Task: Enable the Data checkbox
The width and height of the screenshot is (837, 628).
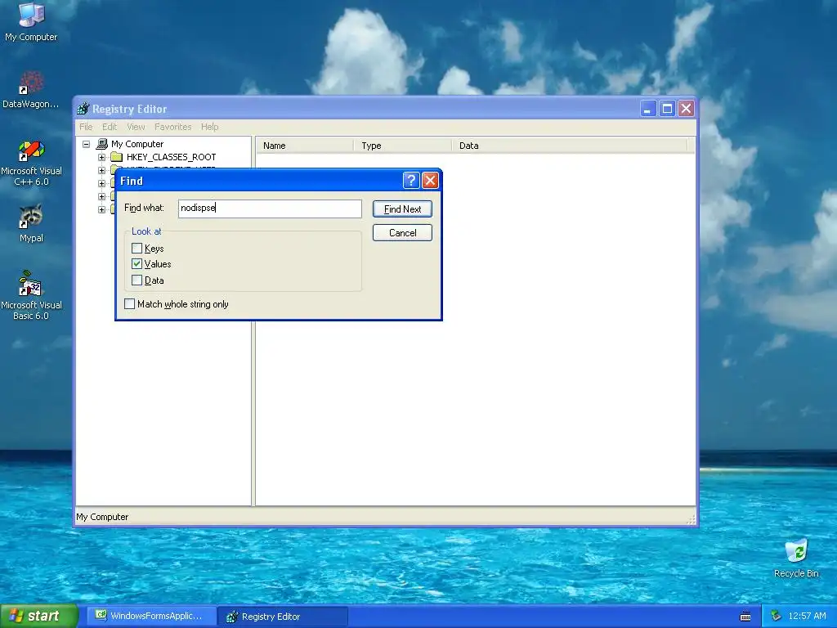Action: coord(137,280)
